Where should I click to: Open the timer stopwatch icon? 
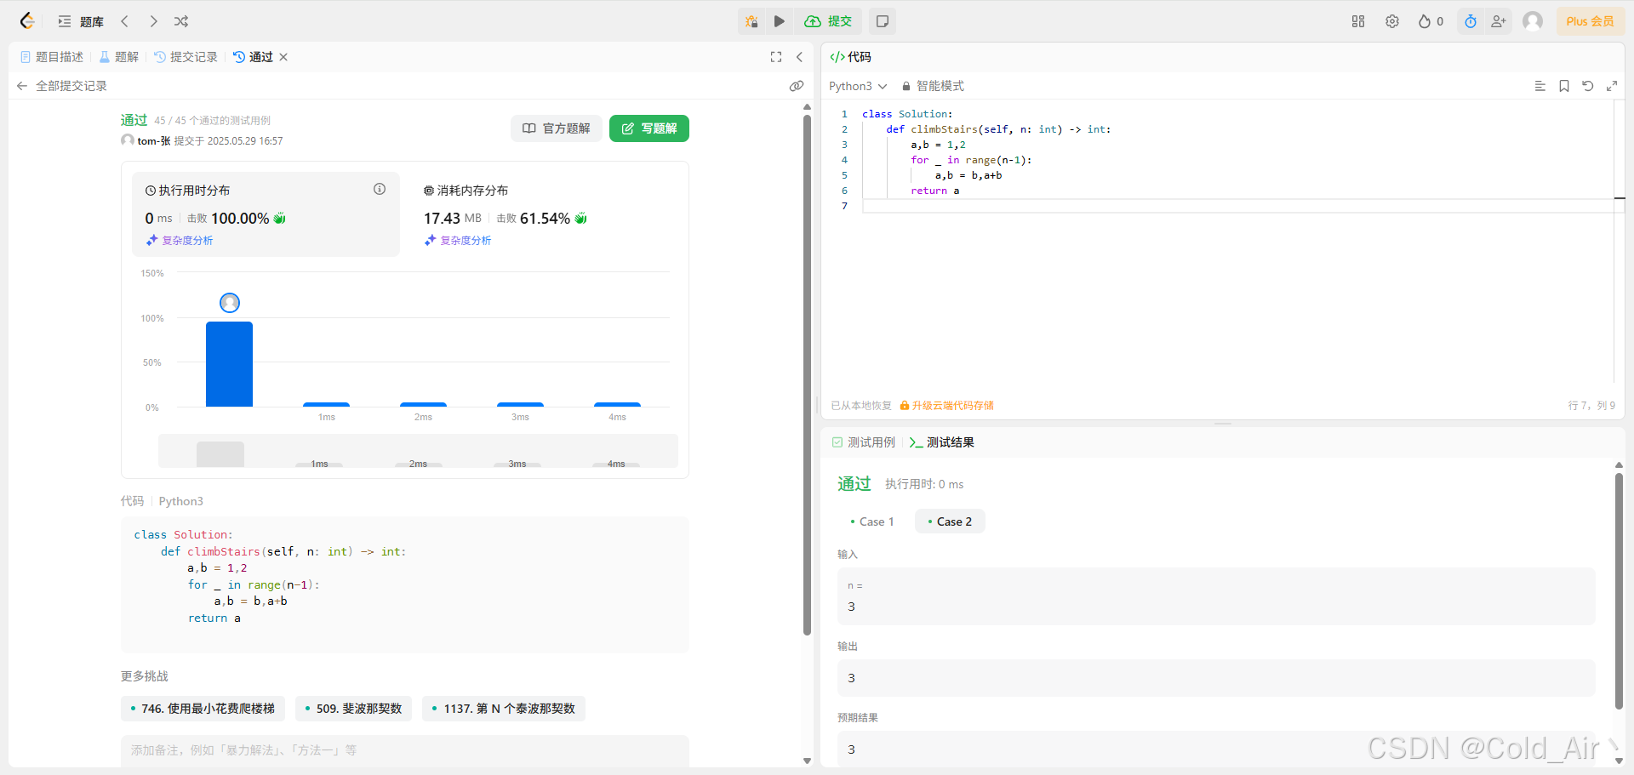[1470, 21]
